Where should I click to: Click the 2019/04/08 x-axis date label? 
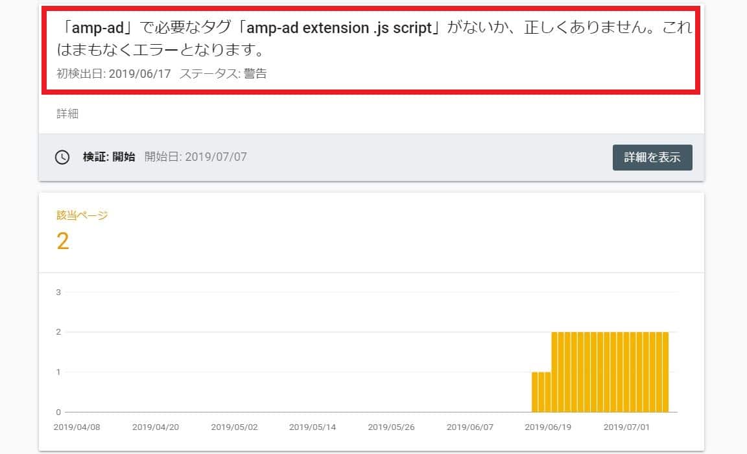coord(77,427)
